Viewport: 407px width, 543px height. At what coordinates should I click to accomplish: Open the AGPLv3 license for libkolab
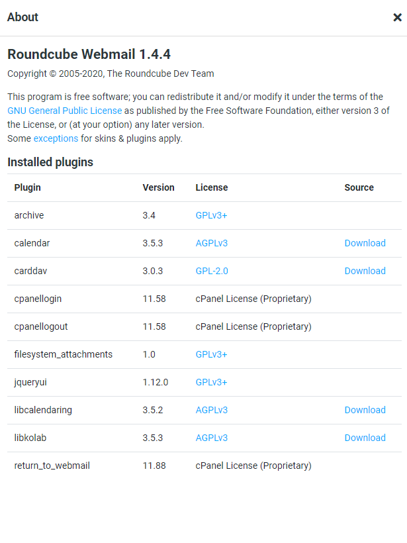coord(211,438)
